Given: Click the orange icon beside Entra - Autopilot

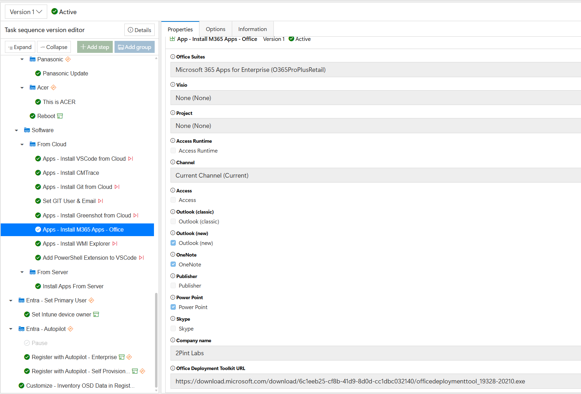Looking at the screenshot, I should 70,329.
